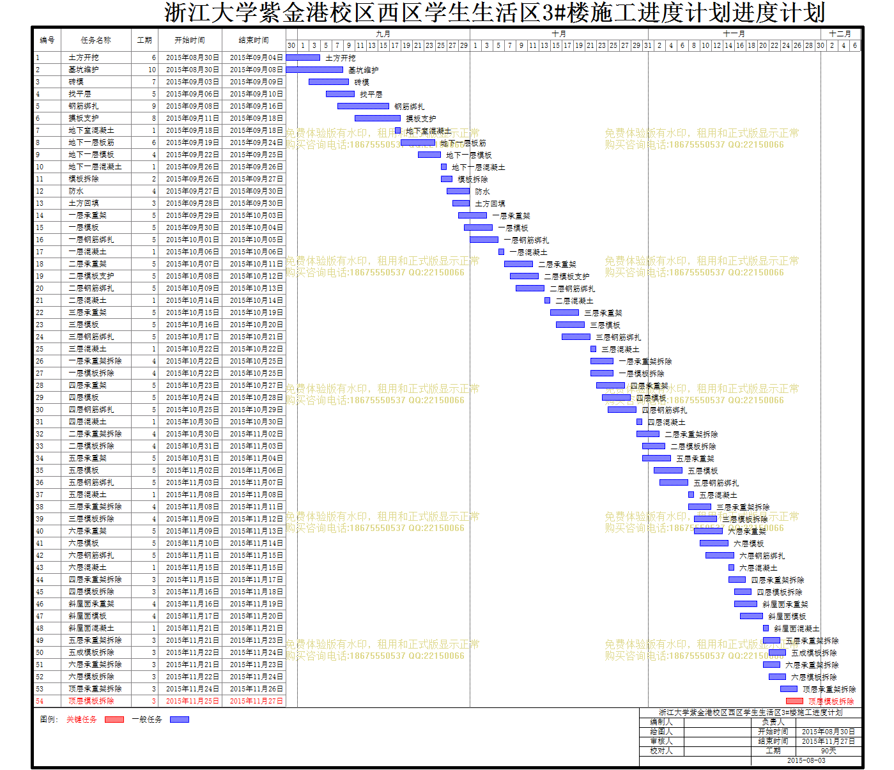This screenshot has width=894, height=770.
Task: Select the 斜屋面混凝土 task name cell
Action: pyautogui.click(x=96, y=628)
